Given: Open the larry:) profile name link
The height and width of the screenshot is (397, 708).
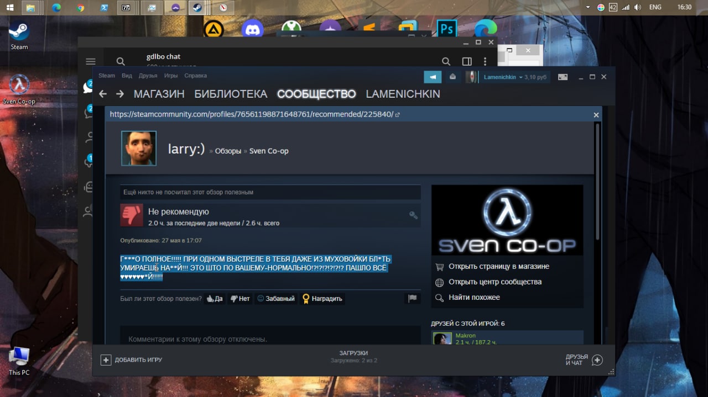Looking at the screenshot, I should click(x=186, y=149).
